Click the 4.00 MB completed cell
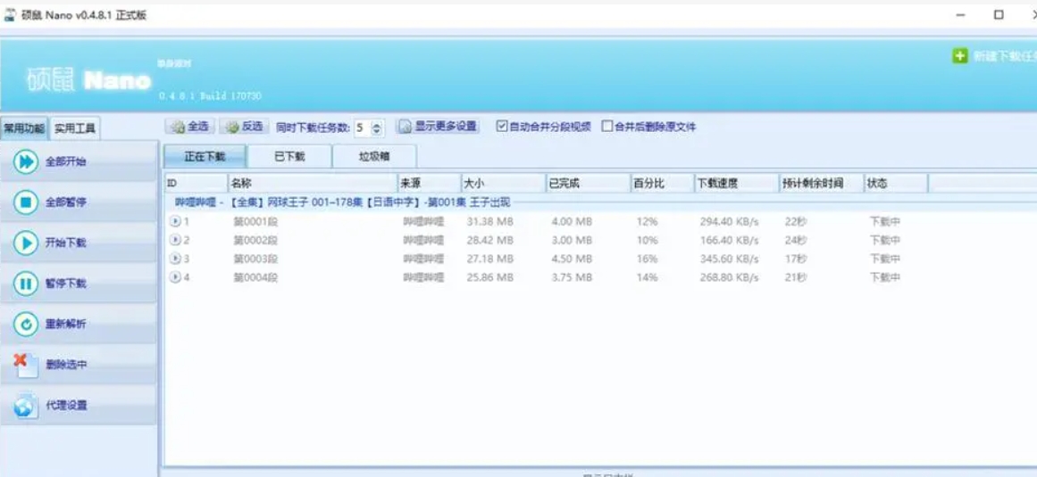The width and height of the screenshot is (1037, 477). (x=572, y=222)
